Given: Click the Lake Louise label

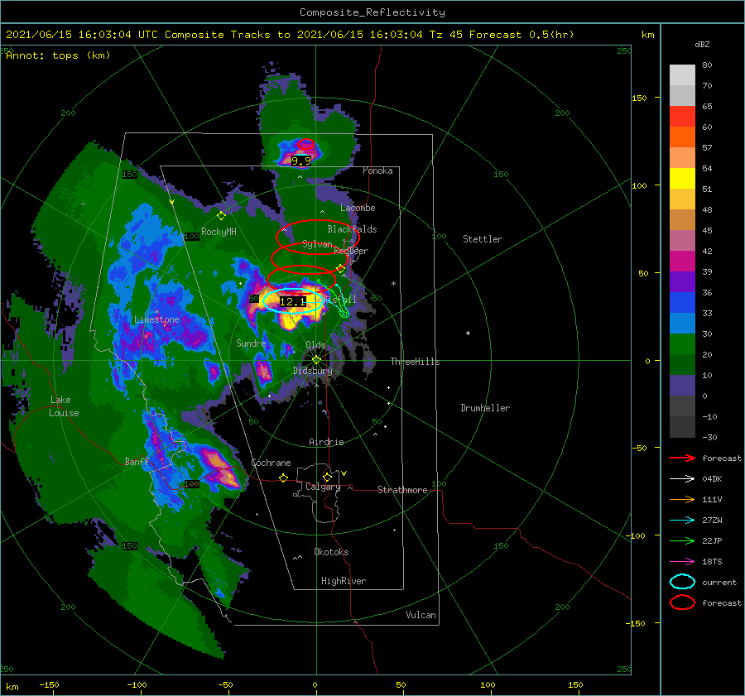Looking at the screenshot, I should [64, 406].
